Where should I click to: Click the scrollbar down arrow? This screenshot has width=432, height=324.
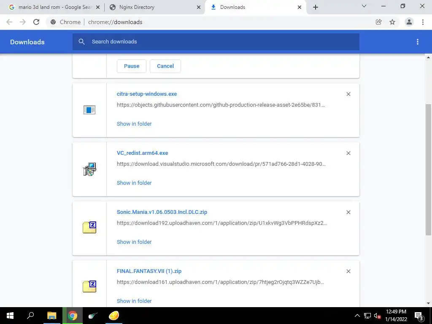click(x=428, y=304)
